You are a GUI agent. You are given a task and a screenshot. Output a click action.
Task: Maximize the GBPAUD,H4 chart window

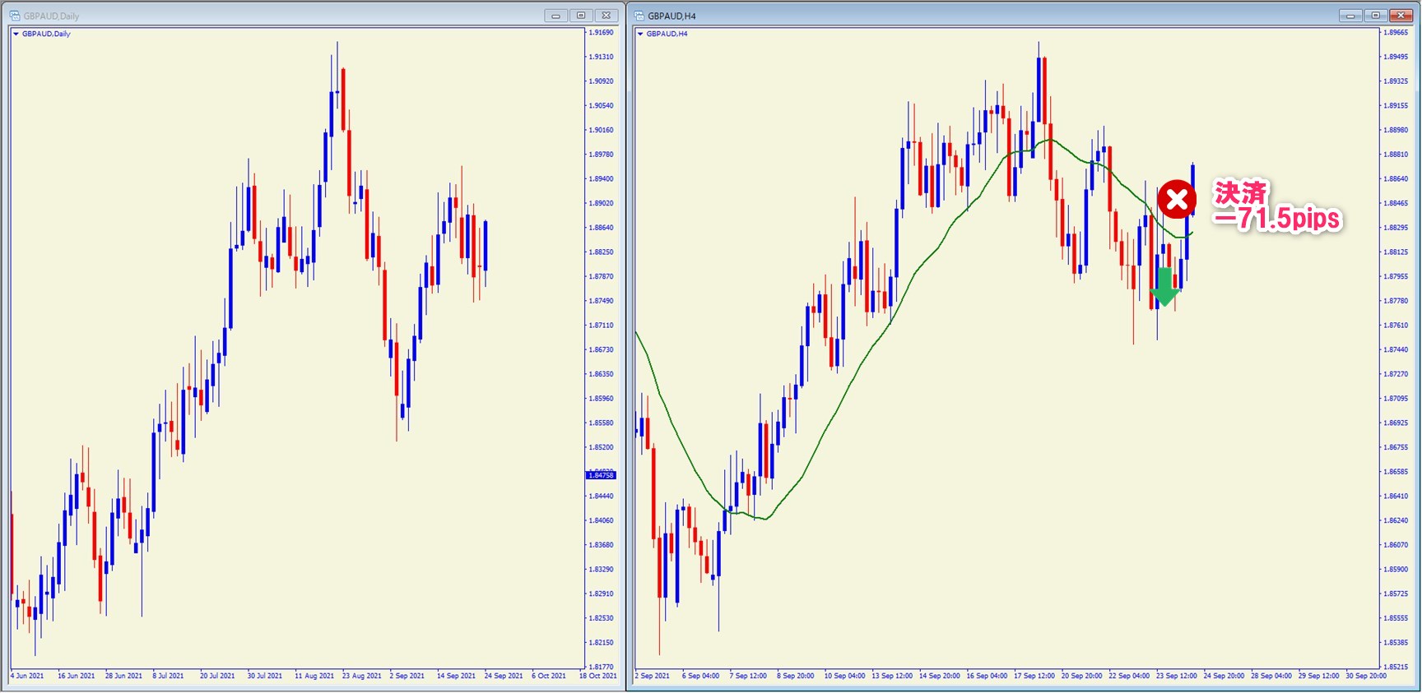1375,16
